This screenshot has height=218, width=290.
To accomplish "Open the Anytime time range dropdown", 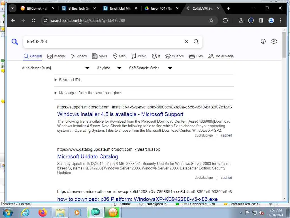I will [x=109, y=68].
